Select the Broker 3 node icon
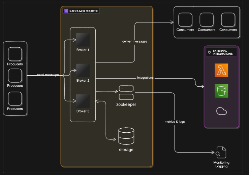 [83, 101]
